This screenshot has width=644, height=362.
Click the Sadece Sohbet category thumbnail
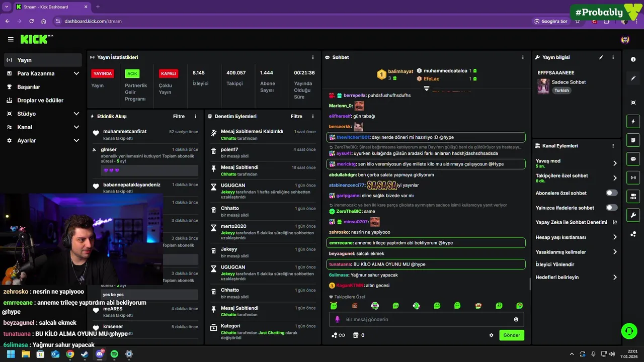click(543, 86)
